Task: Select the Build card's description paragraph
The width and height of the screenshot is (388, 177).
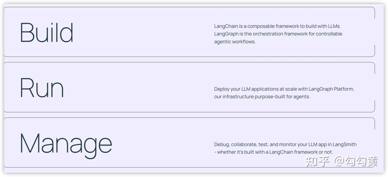Action: pos(278,34)
